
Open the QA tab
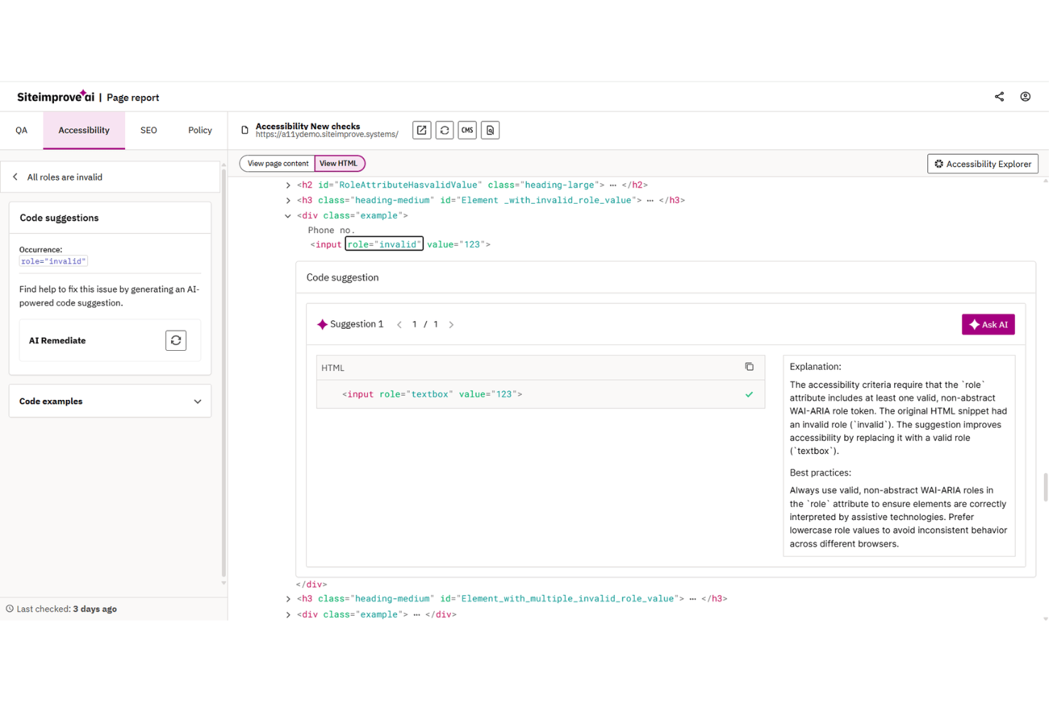click(21, 131)
